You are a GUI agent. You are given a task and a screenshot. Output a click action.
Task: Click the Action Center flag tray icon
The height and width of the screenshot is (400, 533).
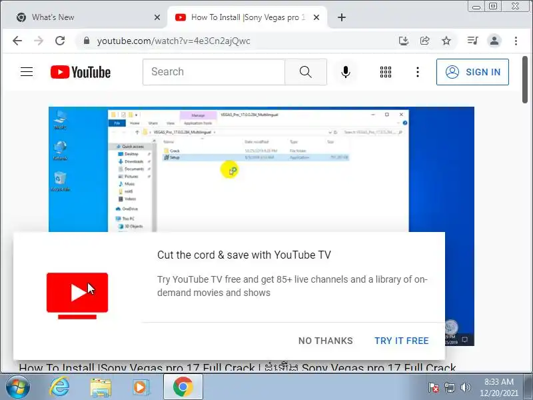pos(433,387)
